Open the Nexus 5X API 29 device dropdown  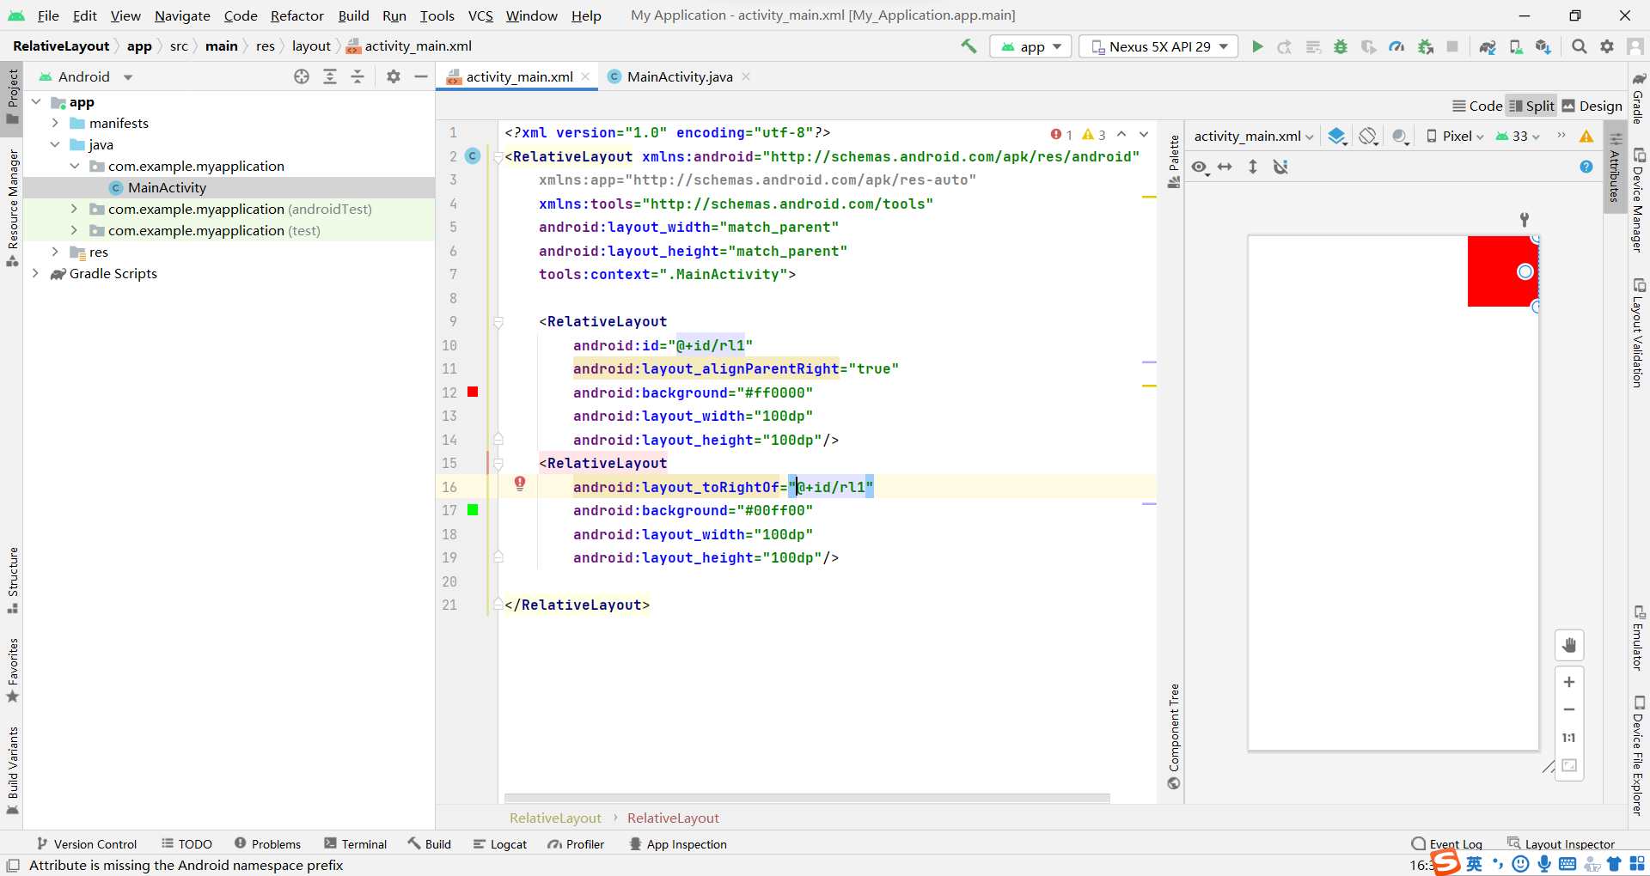pyautogui.click(x=1158, y=46)
